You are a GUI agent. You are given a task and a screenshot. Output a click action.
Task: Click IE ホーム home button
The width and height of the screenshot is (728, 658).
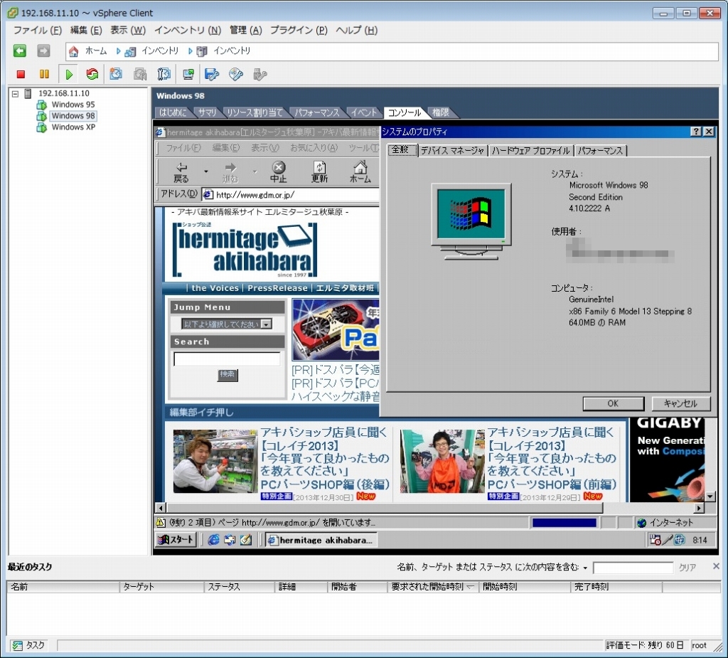[360, 172]
